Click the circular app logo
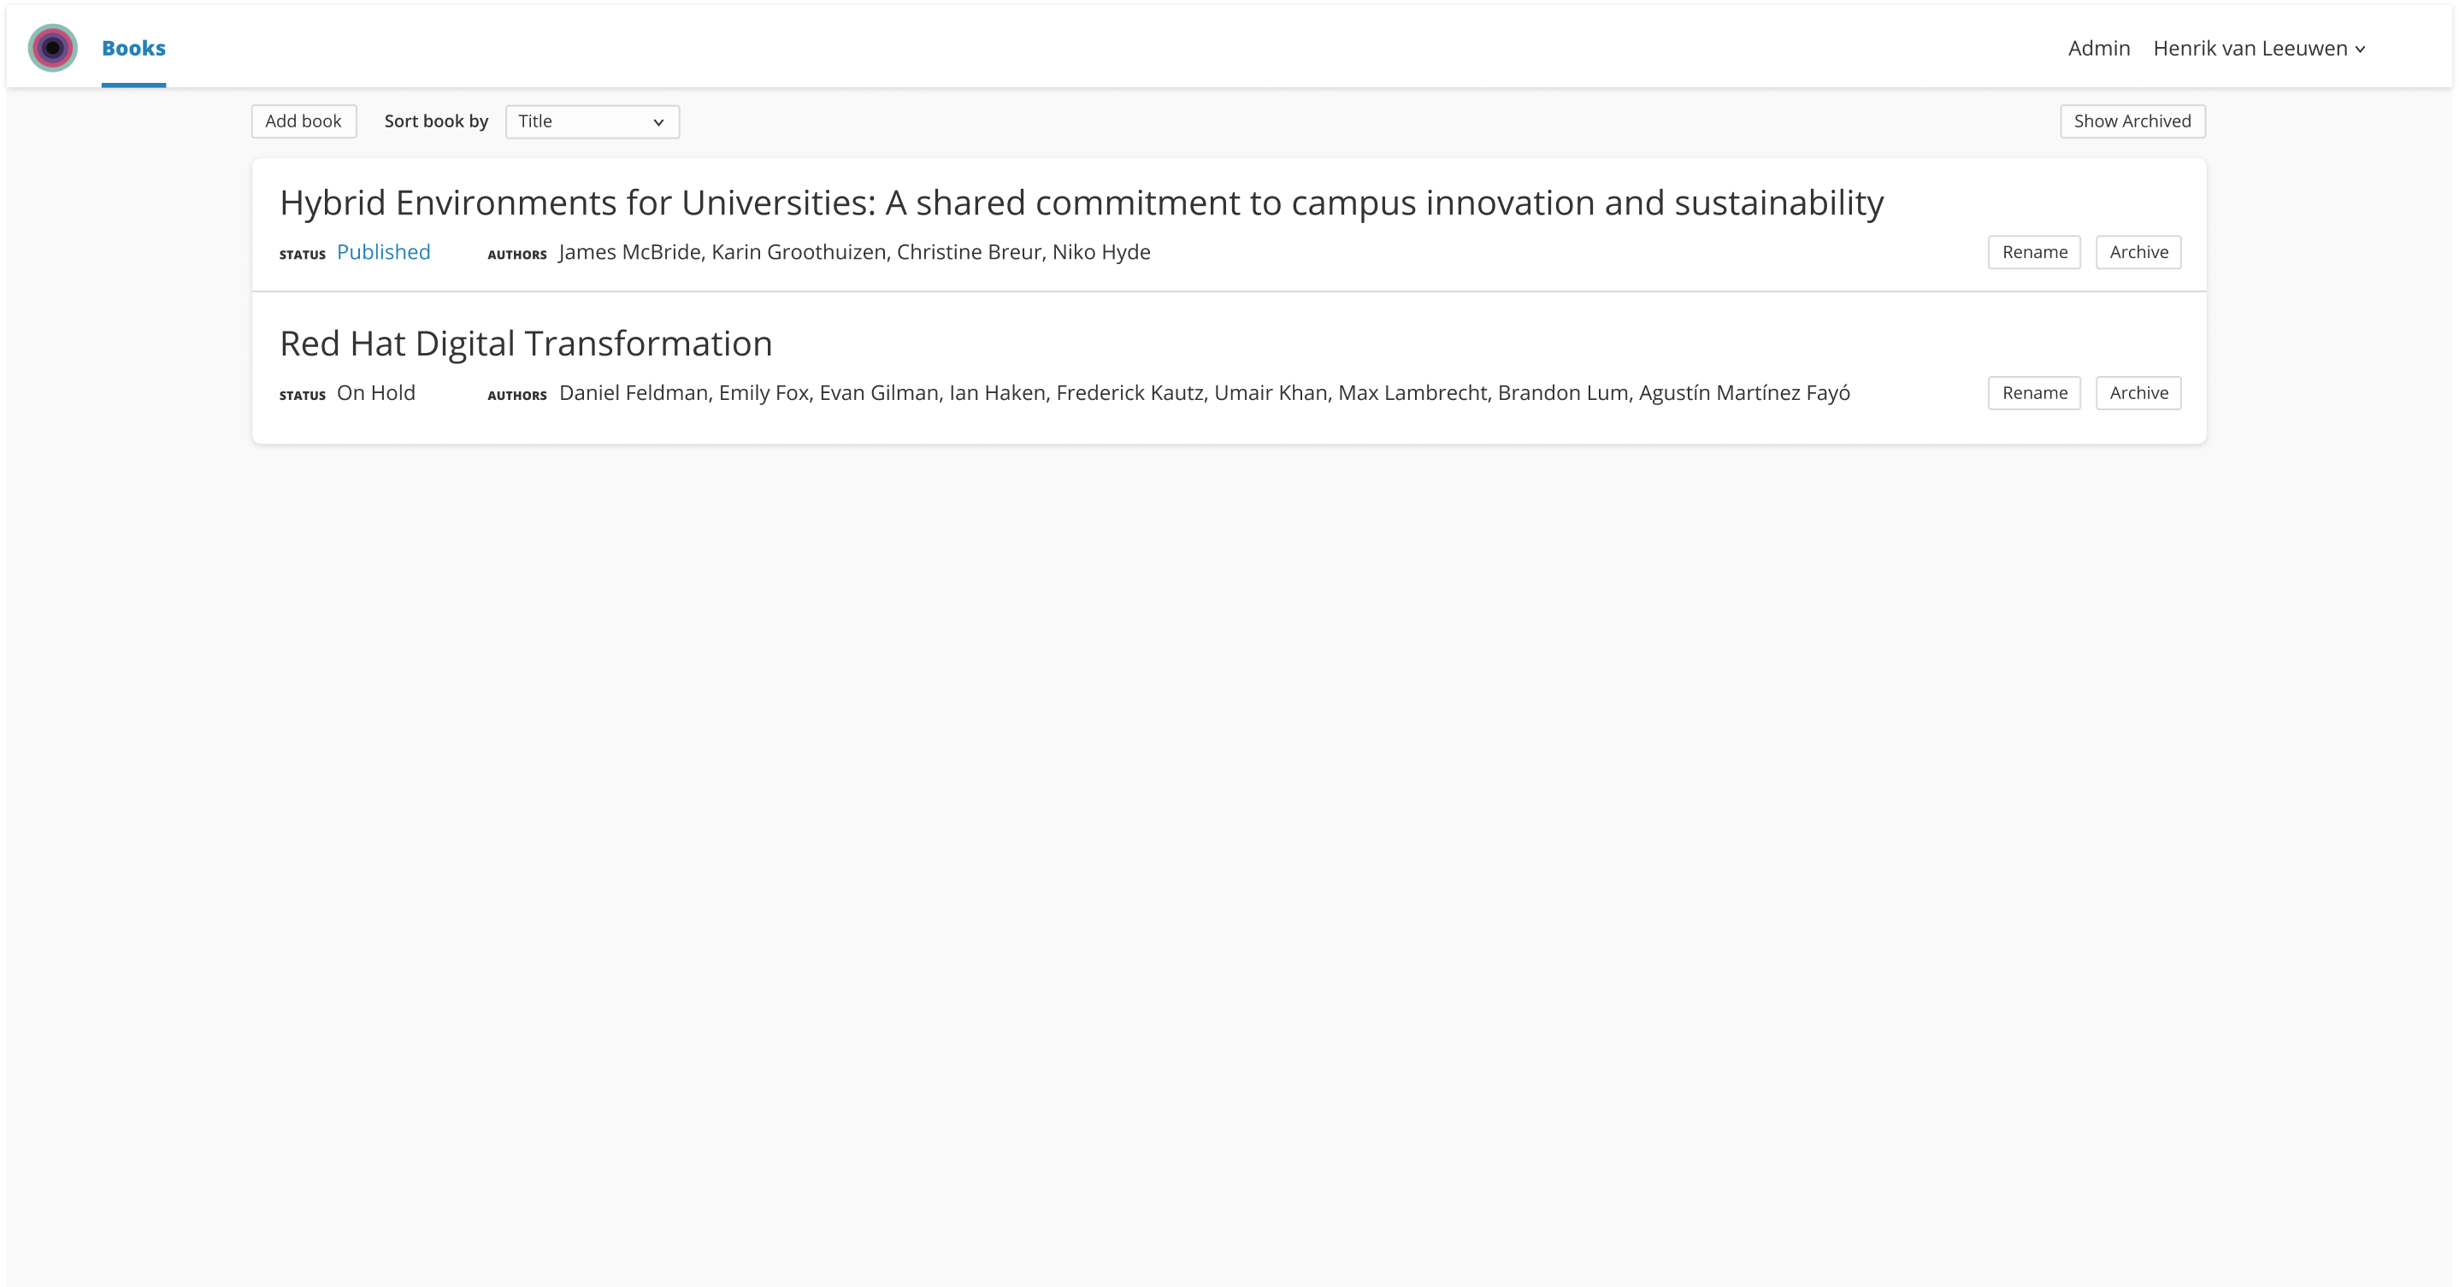This screenshot has height=1287, width=2459. point(52,48)
